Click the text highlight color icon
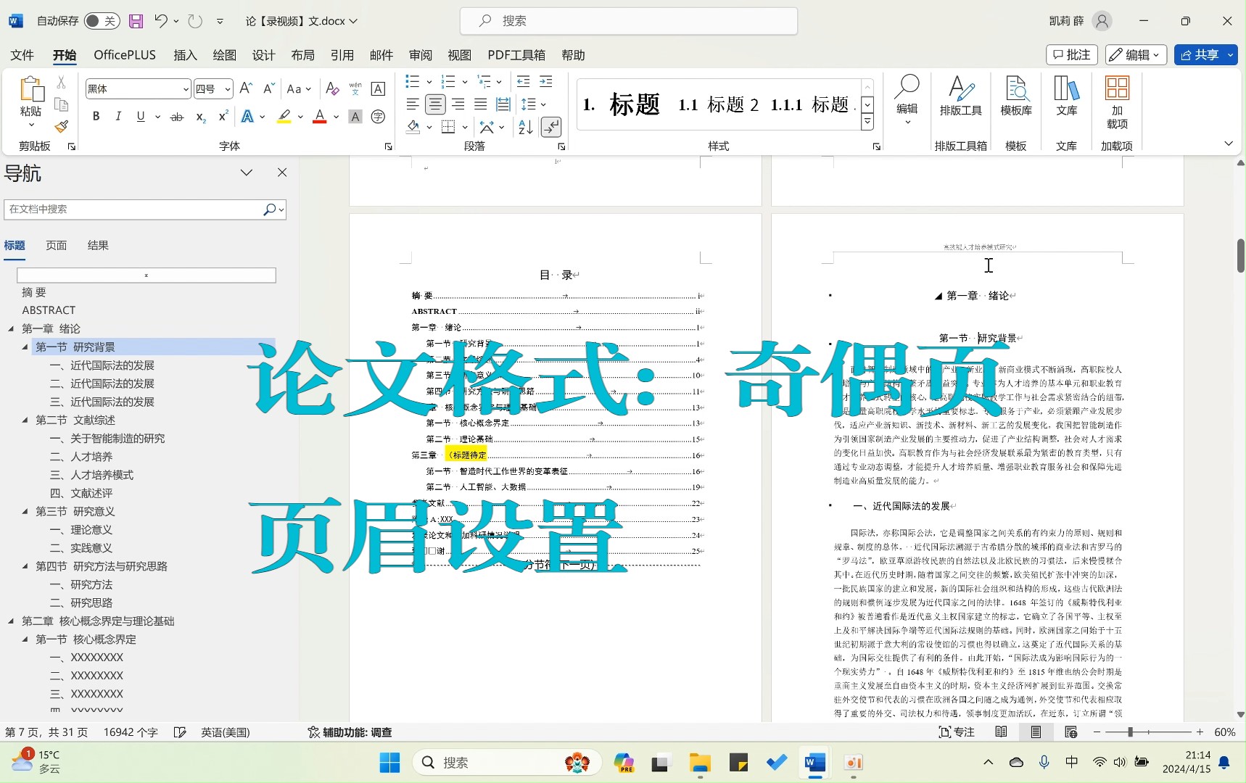This screenshot has width=1246, height=783. (x=284, y=117)
